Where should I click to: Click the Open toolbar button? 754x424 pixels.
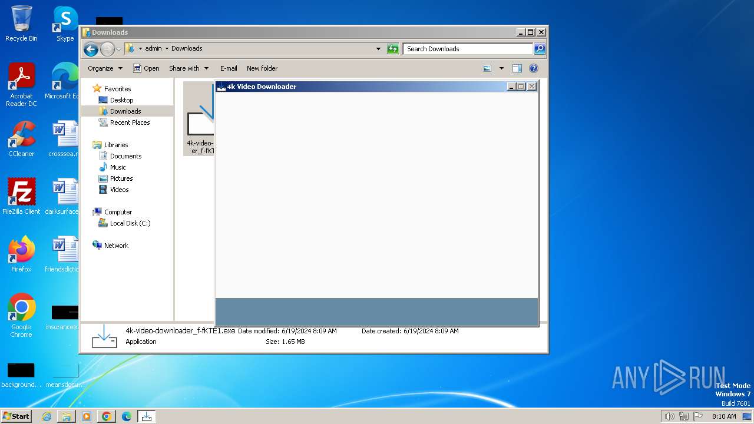coord(146,68)
